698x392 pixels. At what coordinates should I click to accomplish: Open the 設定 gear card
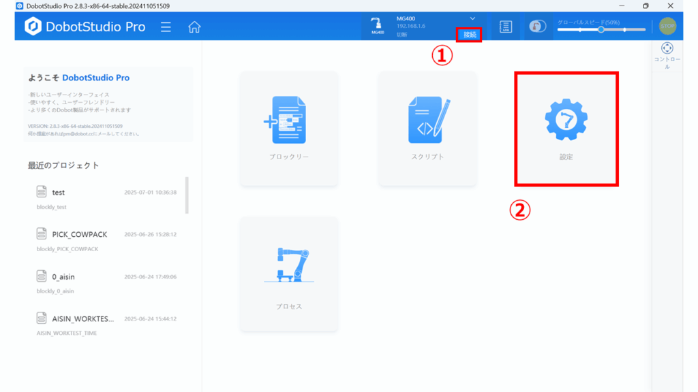click(x=566, y=129)
